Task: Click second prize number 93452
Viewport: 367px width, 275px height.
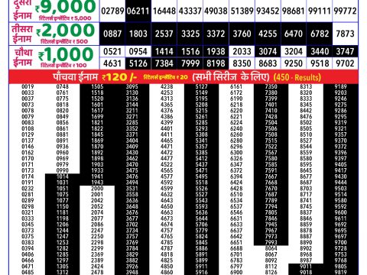Action: [x=268, y=11]
